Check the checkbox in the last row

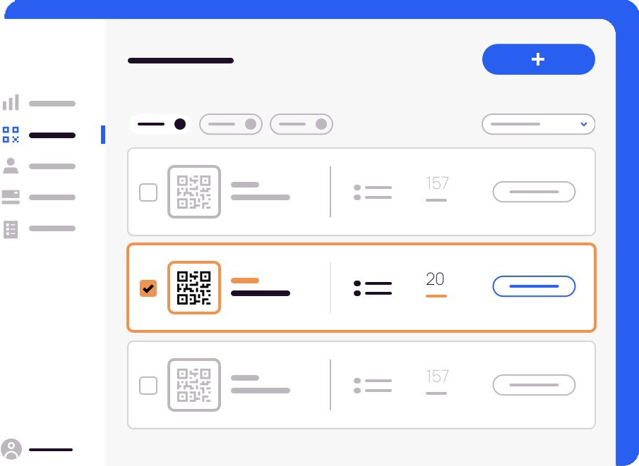tap(148, 386)
